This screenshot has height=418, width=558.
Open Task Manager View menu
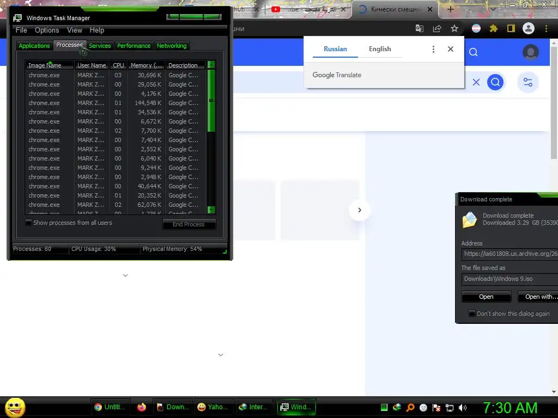coord(75,30)
